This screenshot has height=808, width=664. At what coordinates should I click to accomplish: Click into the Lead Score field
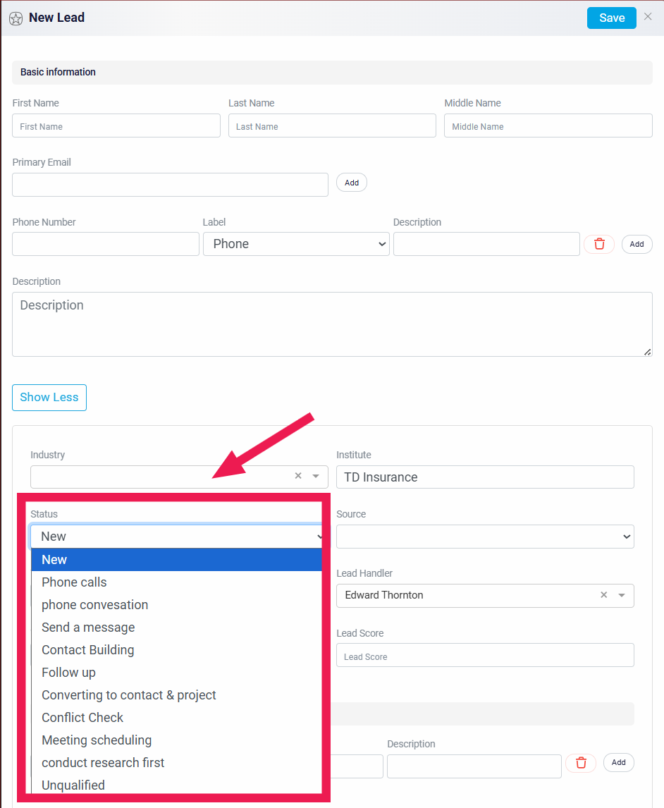coord(485,656)
